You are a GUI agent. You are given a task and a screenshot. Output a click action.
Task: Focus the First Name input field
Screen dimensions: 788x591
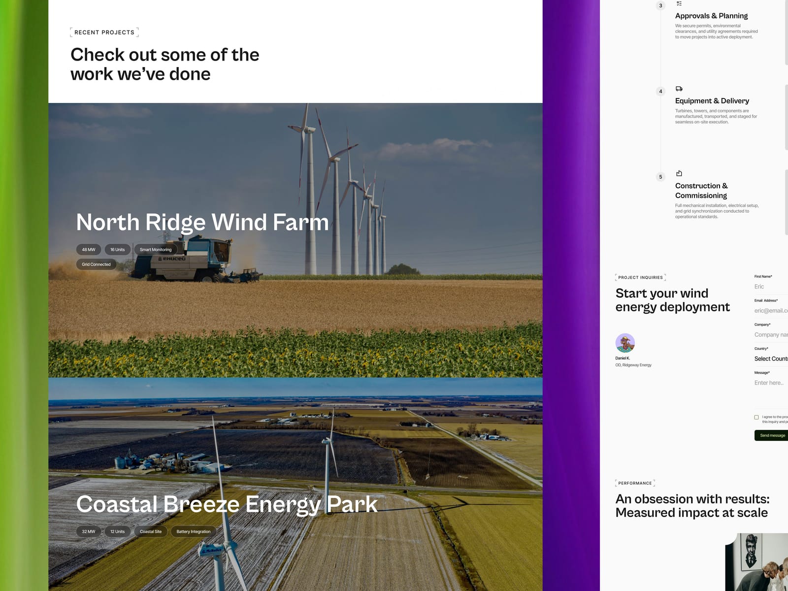[771, 287]
